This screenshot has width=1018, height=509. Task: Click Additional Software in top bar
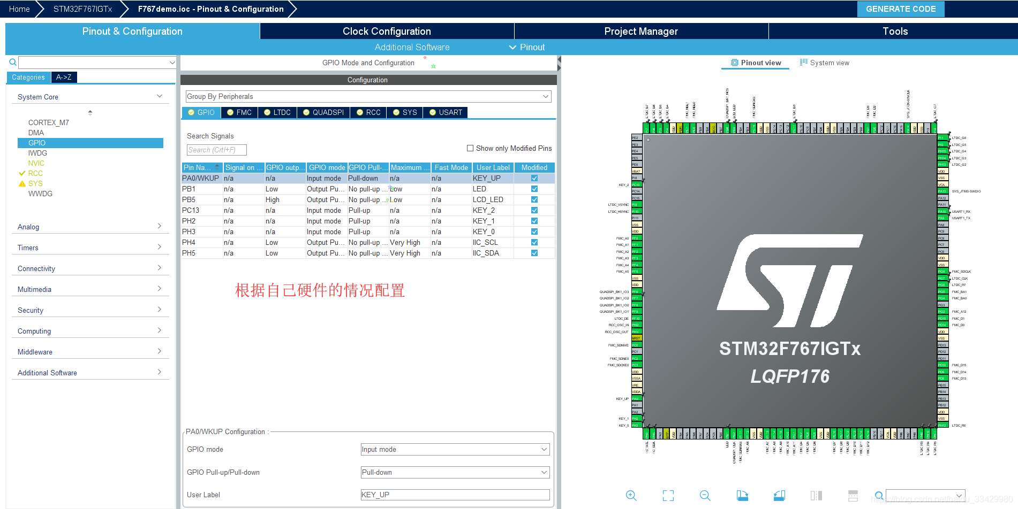(x=412, y=47)
